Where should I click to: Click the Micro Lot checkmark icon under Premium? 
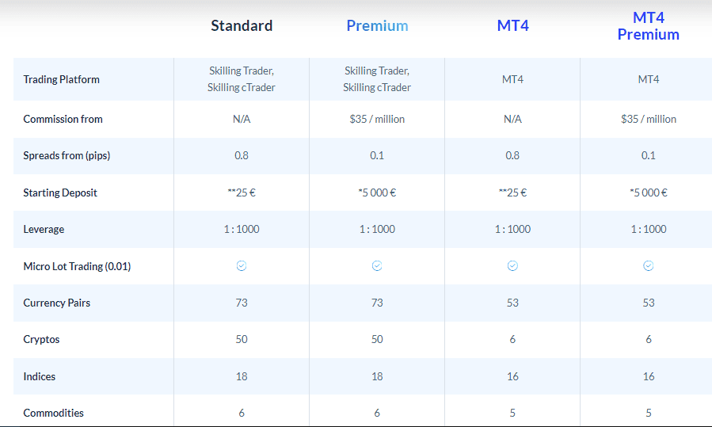coord(377,265)
